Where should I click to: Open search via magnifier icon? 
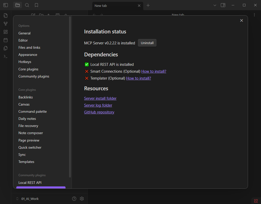point(27,5)
